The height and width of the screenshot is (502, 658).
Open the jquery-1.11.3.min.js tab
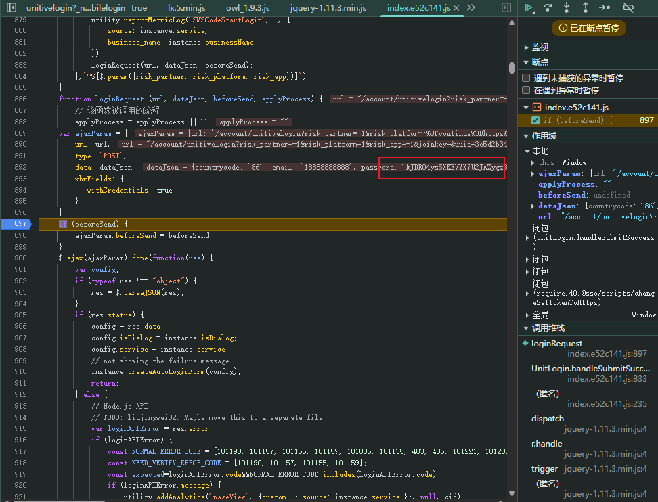click(328, 8)
